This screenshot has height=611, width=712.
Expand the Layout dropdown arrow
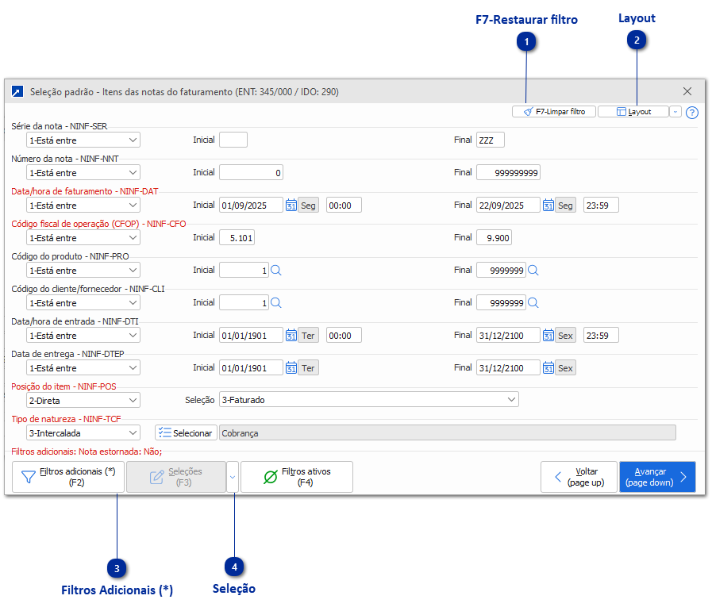point(675,112)
